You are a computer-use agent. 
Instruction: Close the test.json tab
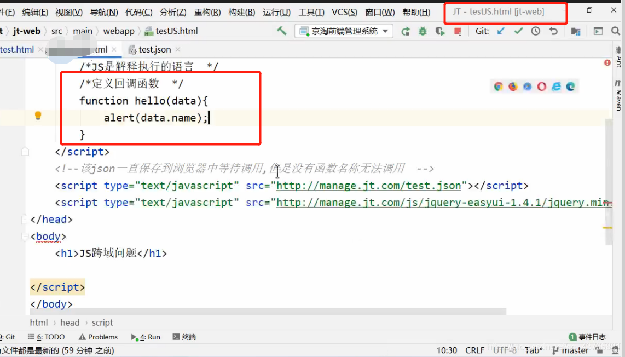point(178,49)
